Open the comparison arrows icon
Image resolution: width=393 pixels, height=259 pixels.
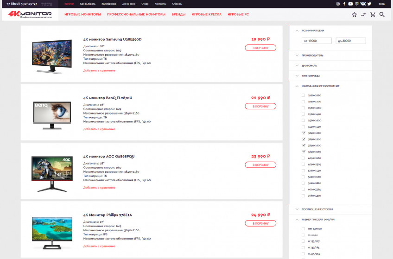363,14
